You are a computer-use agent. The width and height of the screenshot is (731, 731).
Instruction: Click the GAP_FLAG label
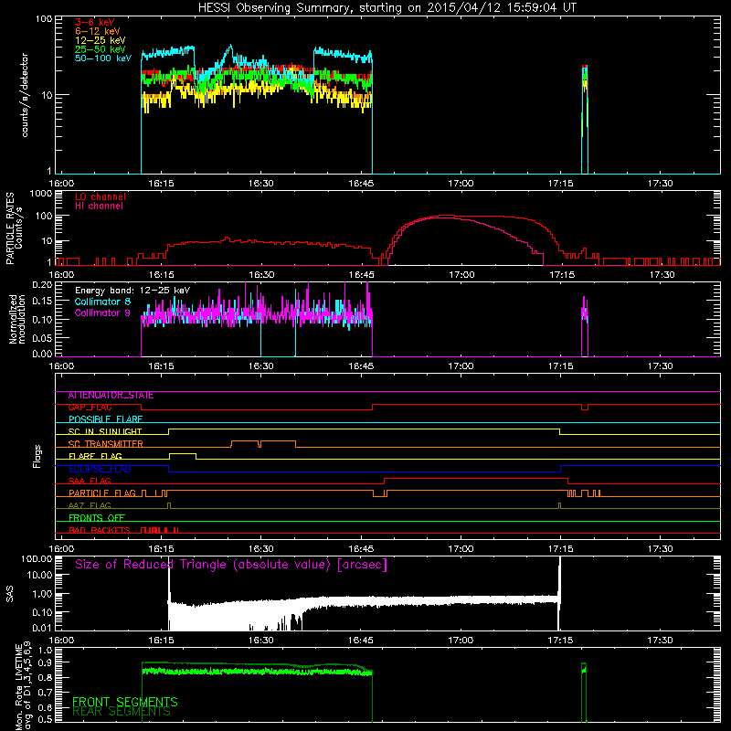coord(90,407)
